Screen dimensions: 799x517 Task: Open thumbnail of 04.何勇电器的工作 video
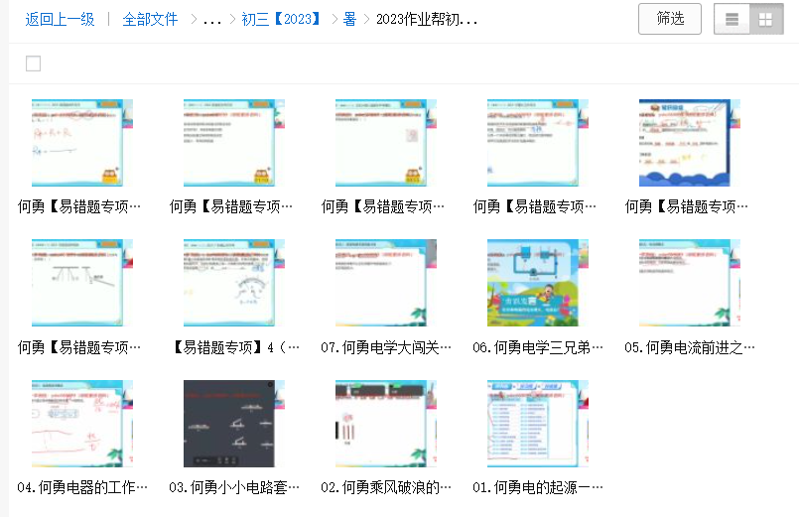tap(82, 424)
